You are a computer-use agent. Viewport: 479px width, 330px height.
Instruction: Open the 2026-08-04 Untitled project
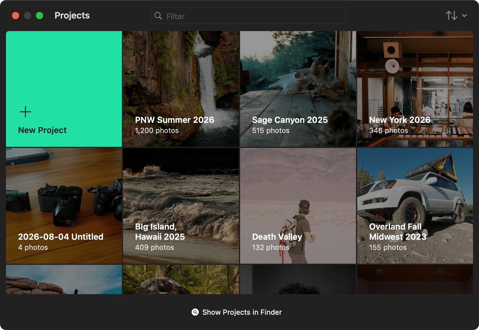(64, 206)
